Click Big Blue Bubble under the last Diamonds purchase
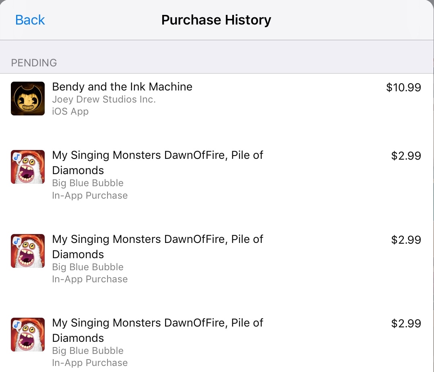Screen dimensions: 434x372 coord(88,351)
